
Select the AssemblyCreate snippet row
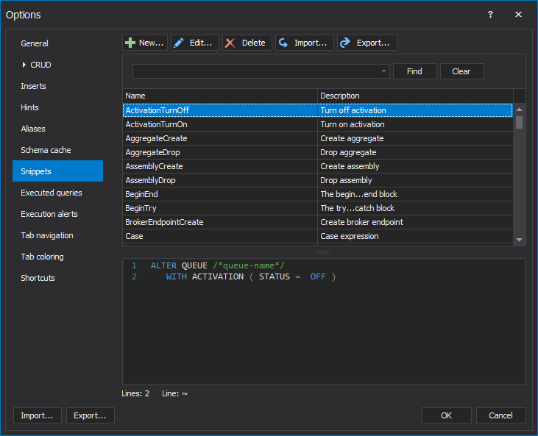[318, 166]
